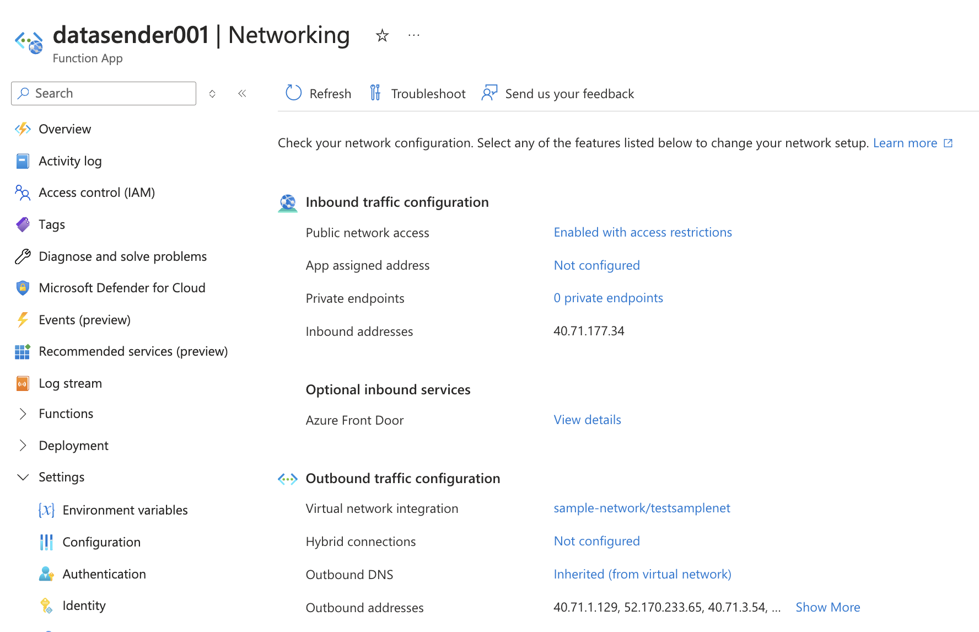Click the Defender for Cloud shield icon
The width and height of the screenshot is (979, 632).
click(x=23, y=288)
